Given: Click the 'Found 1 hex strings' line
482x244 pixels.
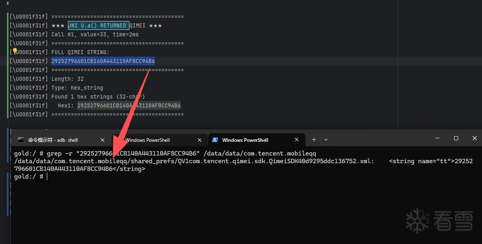Looking at the screenshot, I should [98, 97].
